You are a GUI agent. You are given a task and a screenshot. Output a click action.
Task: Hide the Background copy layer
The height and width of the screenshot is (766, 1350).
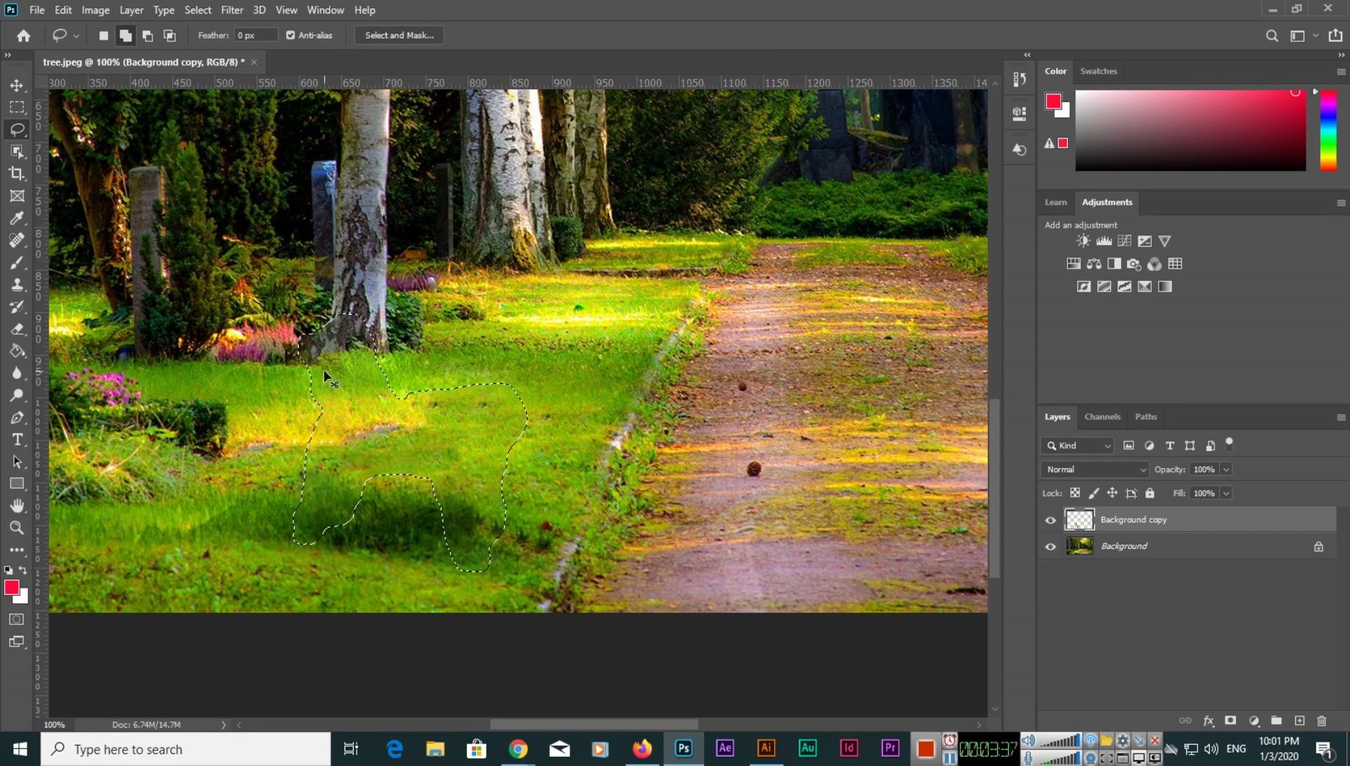(x=1050, y=520)
